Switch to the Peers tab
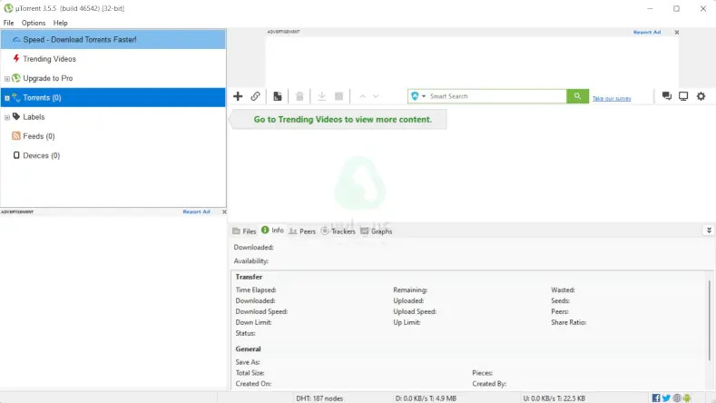Viewport: 716px width, 403px height. point(302,231)
